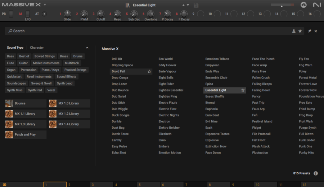324x187 pixels.
Task: Adjust the Cutoff macro knob
Action: [101, 14]
